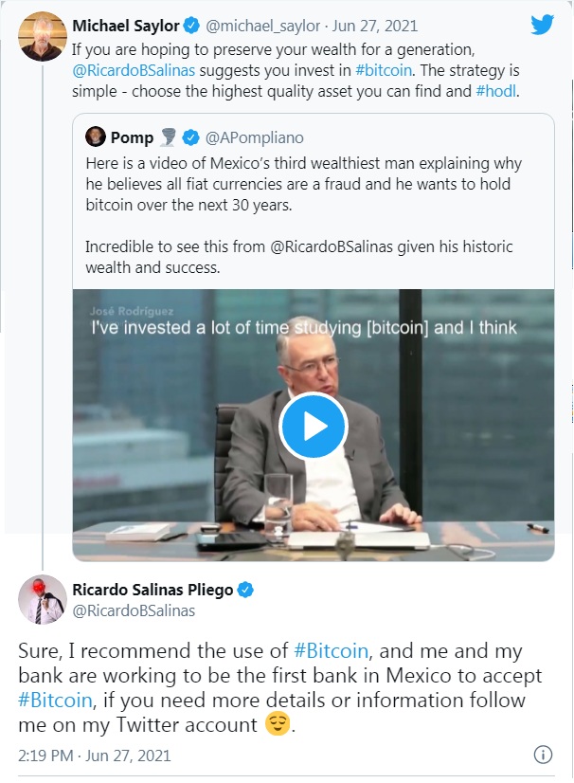The height and width of the screenshot is (783, 574).
Task: Open the tweet info circle icon
Action: 543,755
